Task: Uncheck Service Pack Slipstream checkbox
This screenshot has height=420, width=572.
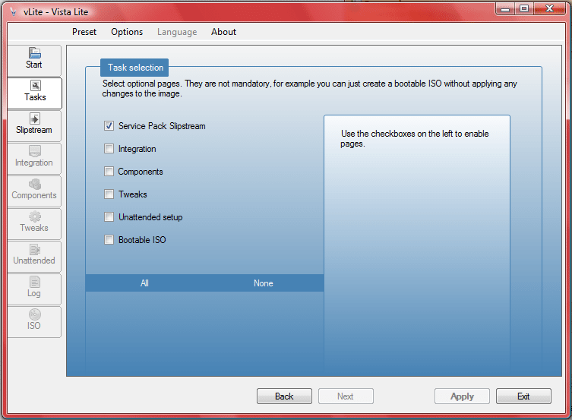Action: 109,126
